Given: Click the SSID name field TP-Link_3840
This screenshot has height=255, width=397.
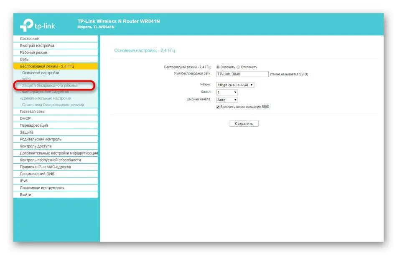Looking at the screenshot, I should [x=242, y=74].
